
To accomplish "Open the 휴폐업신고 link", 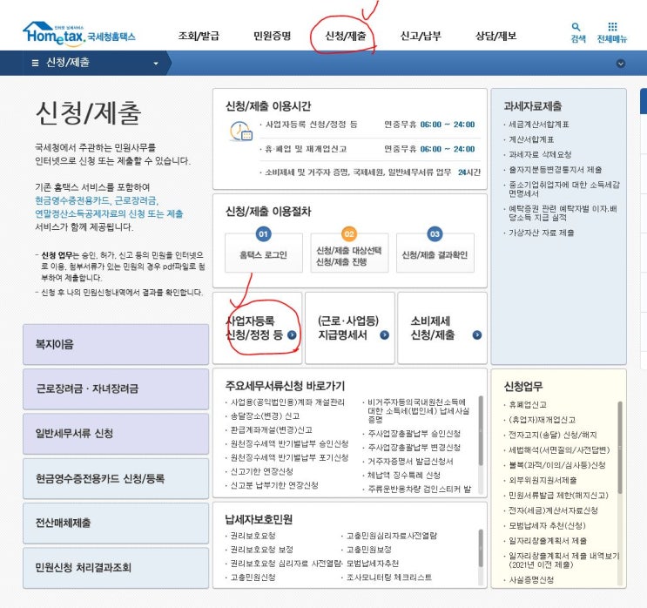I will coord(528,404).
